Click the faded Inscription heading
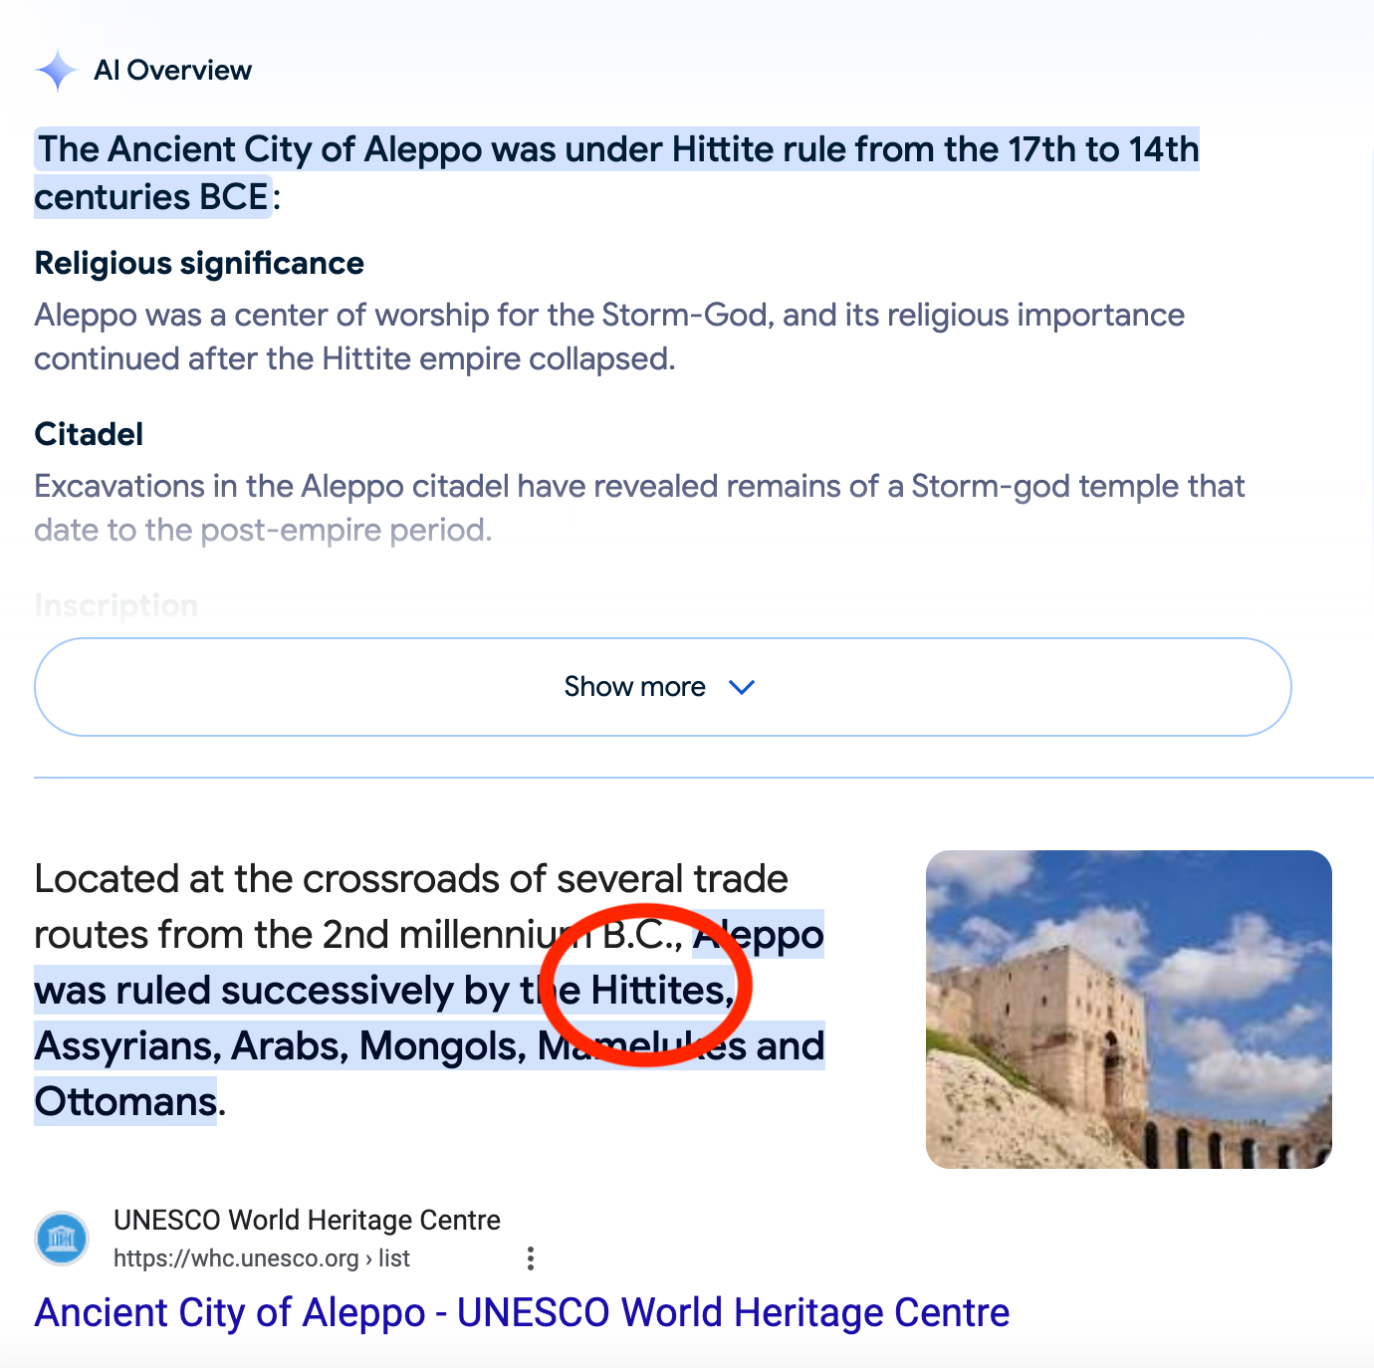The image size is (1374, 1368). (116, 605)
